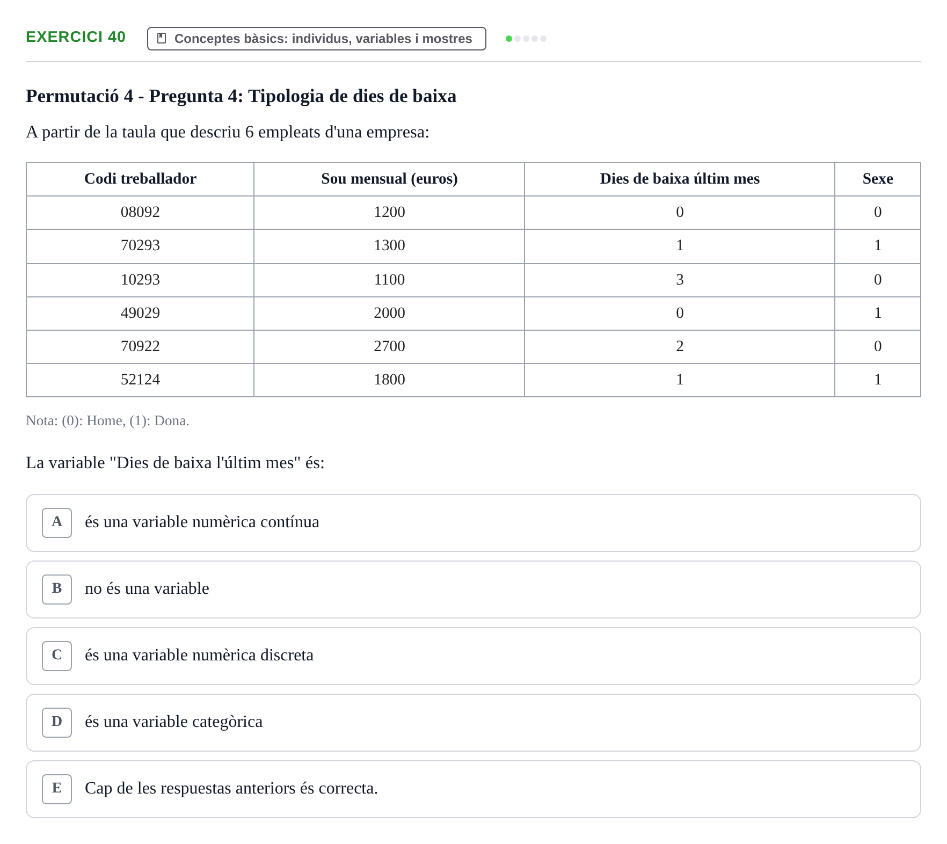The width and height of the screenshot is (947, 844).
Task: Open the Conceptes bàsics topic tag
Action: point(316,39)
